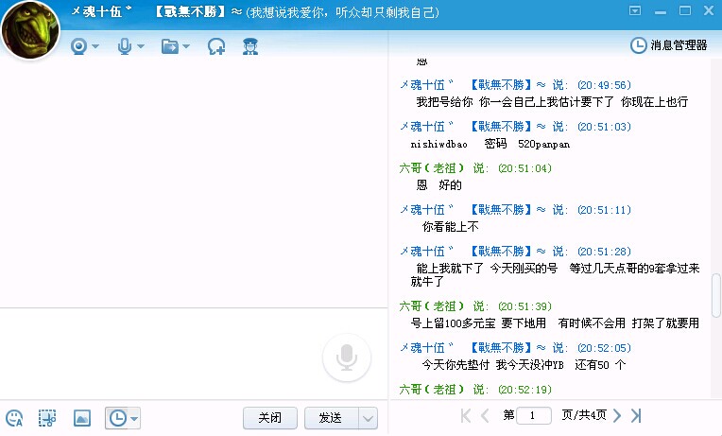The width and height of the screenshot is (722, 436).
Task: Click the 关闭 button
Action: (x=269, y=417)
